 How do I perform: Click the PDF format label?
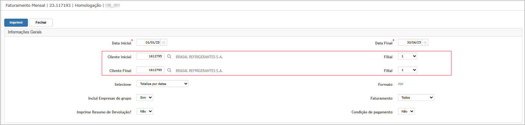tap(401, 84)
